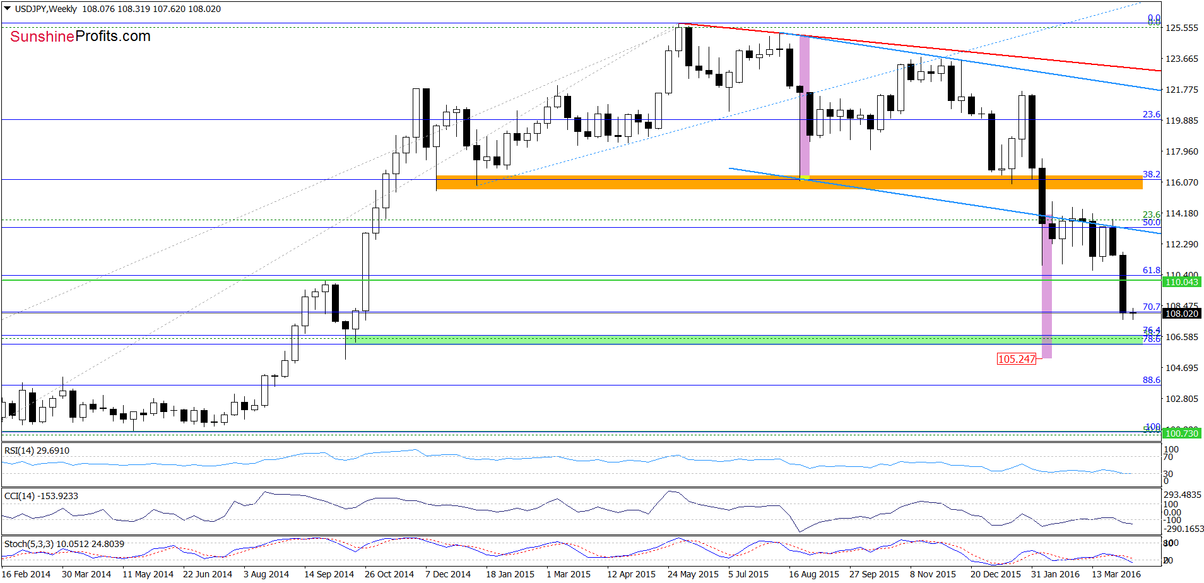Select the 61.8 Fibonacci level label
Screen dimensions: 1204x583
click(x=1151, y=270)
